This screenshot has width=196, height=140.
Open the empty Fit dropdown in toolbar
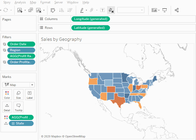pyautogui.click(x=131, y=10)
